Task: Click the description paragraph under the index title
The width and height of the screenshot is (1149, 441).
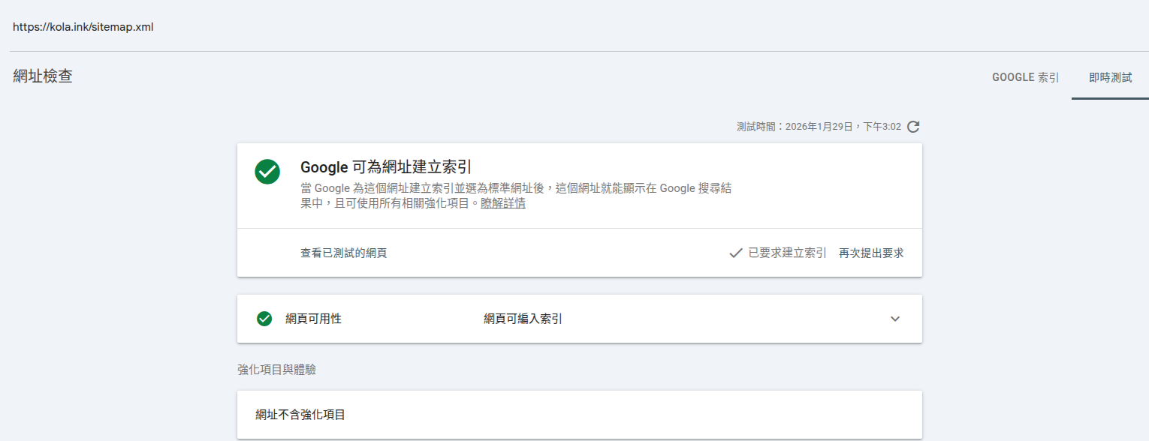Action: 515,196
